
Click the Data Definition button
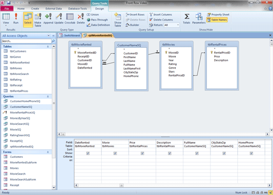point(98,25)
